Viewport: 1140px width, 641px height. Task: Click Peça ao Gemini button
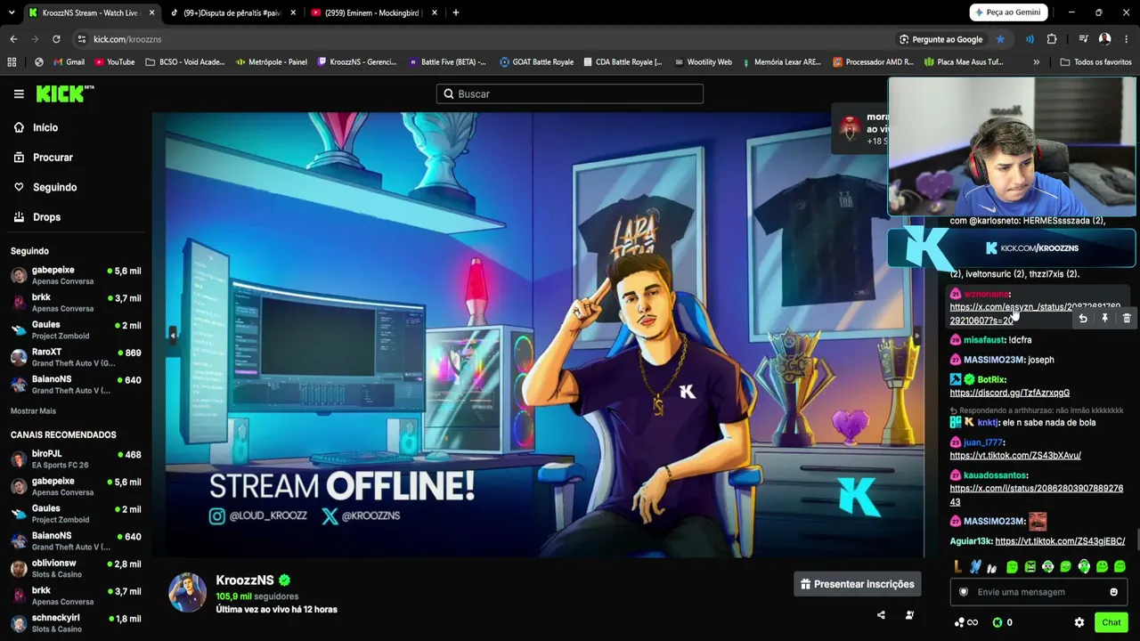tap(1007, 12)
